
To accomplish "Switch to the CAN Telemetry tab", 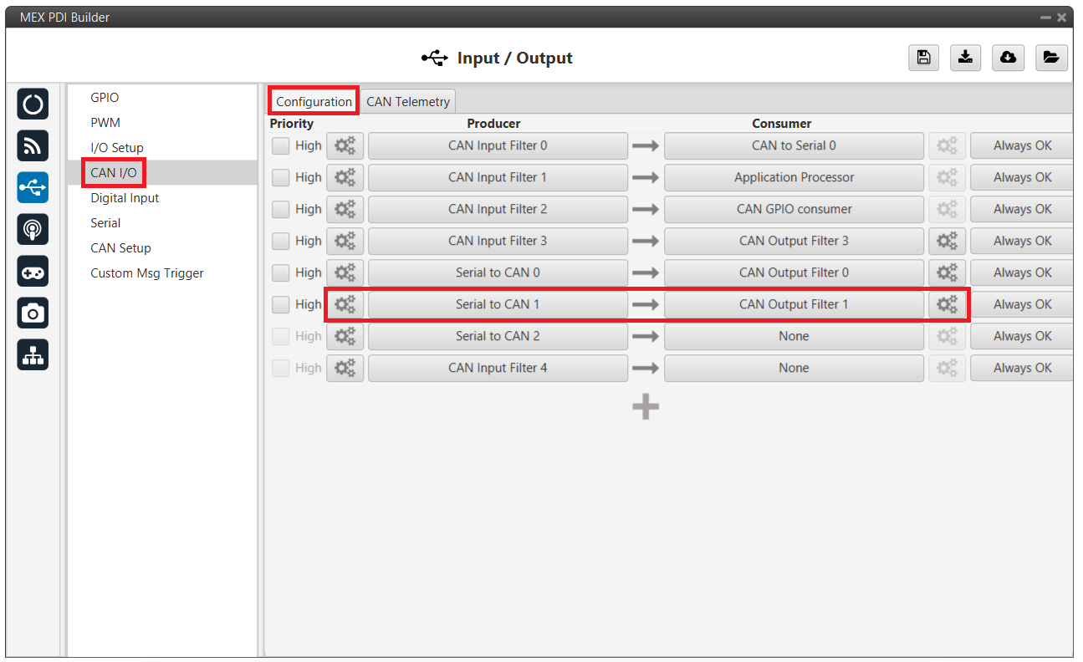I will (408, 102).
